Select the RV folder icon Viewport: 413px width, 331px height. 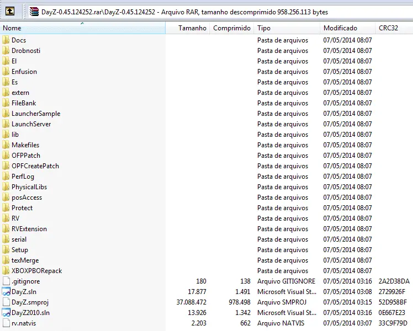[6, 218]
